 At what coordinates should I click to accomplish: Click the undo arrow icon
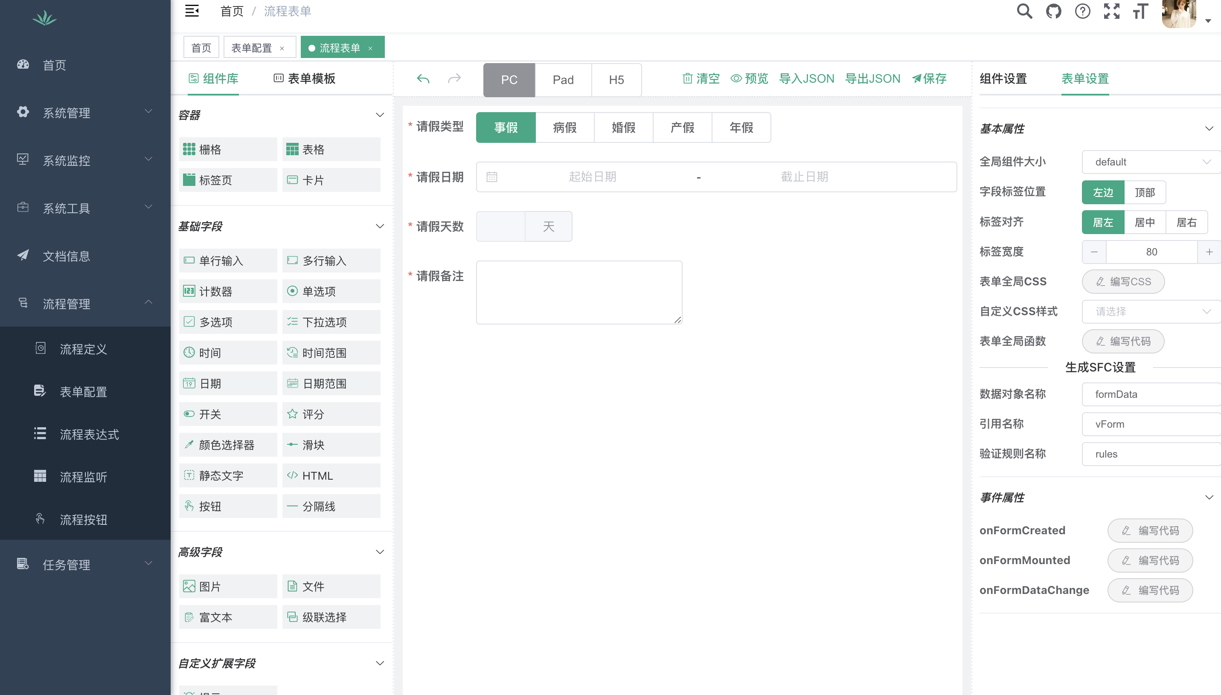tap(423, 78)
